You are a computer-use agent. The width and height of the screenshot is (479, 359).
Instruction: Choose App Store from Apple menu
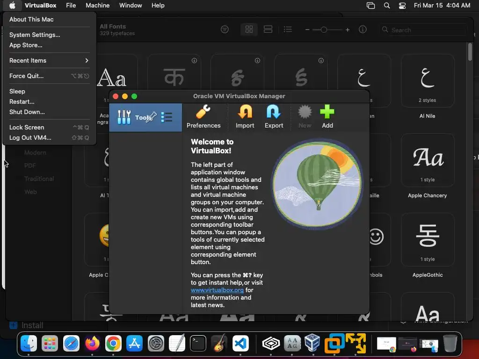click(50, 45)
